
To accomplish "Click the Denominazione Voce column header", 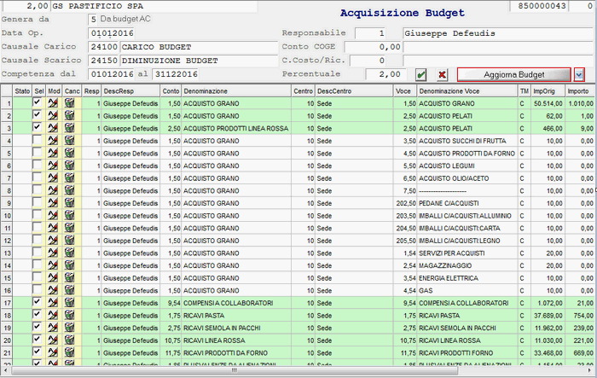I will (x=467, y=91).
